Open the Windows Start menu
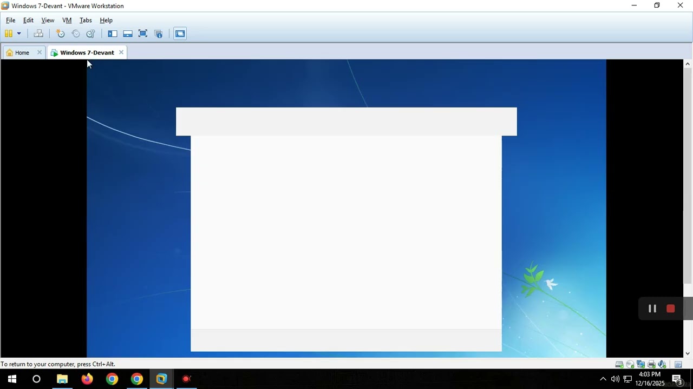 [x=12, y=379]
